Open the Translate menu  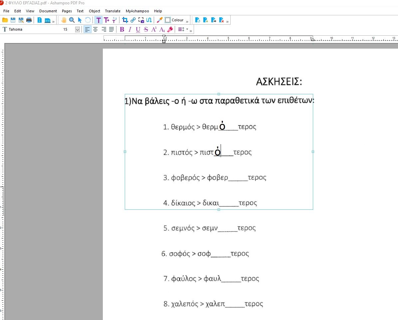(x=113, y=11)
